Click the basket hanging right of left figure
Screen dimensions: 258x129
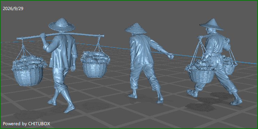coord(95,64)
